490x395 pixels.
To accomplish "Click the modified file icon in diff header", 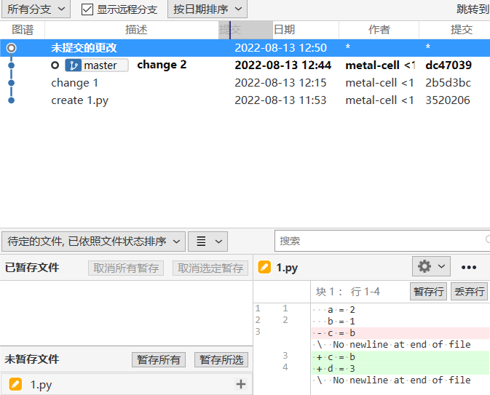I will click(264, 267).
